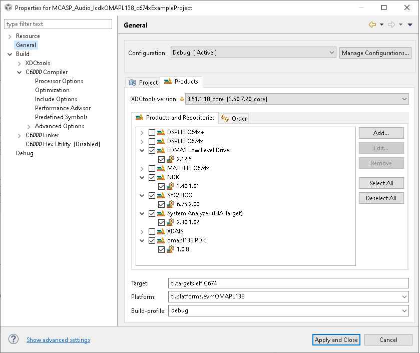Select Include Options in tree
This screenshot has width=420, height=353.
click(x=56, y=99)
